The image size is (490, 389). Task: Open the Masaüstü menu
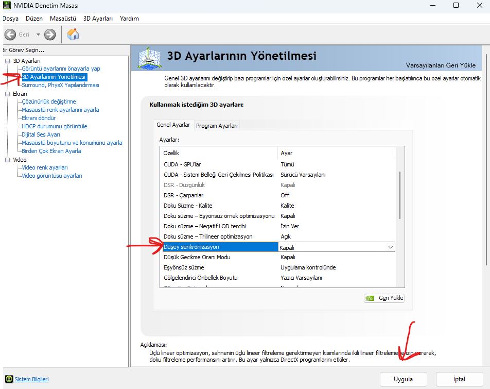point(63,19)
